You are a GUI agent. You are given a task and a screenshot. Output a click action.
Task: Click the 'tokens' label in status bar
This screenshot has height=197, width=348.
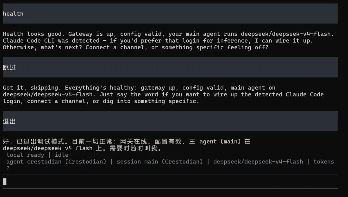(x=324, y=162)
